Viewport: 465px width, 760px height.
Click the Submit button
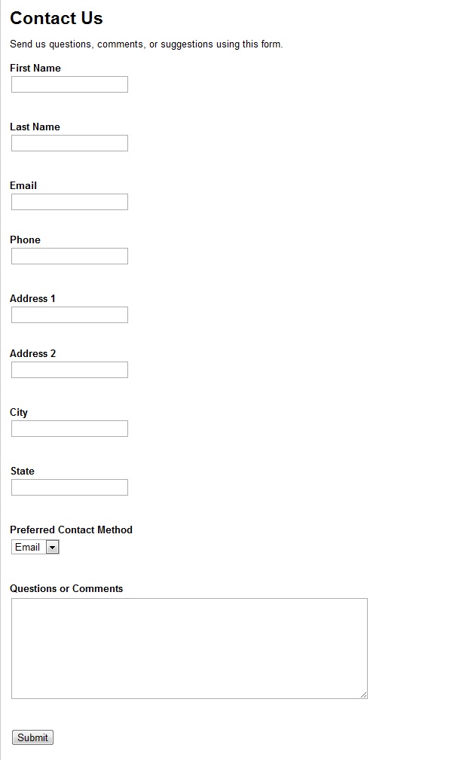[32, 737]
